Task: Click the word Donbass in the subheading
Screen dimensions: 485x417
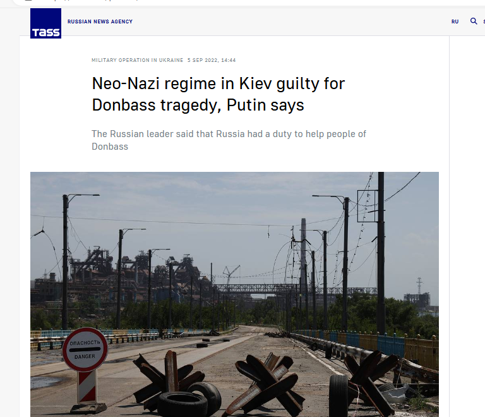Action: coord(110,147)
